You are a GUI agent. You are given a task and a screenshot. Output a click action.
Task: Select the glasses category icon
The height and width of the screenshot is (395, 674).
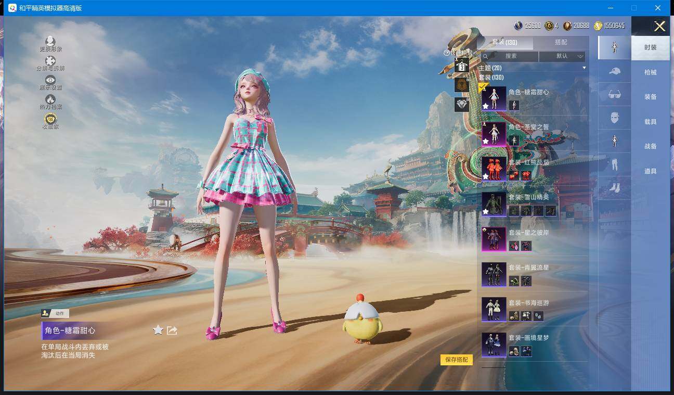pos(614,94)
